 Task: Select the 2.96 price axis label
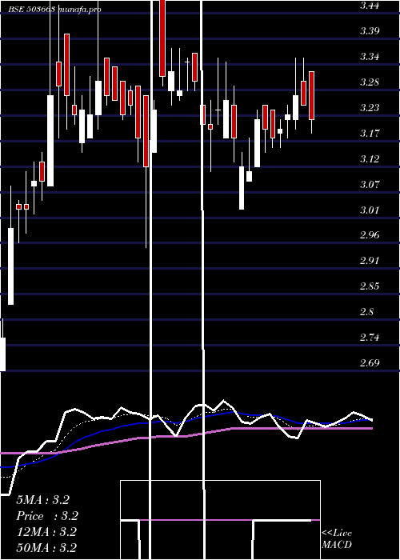pos(370,235)
